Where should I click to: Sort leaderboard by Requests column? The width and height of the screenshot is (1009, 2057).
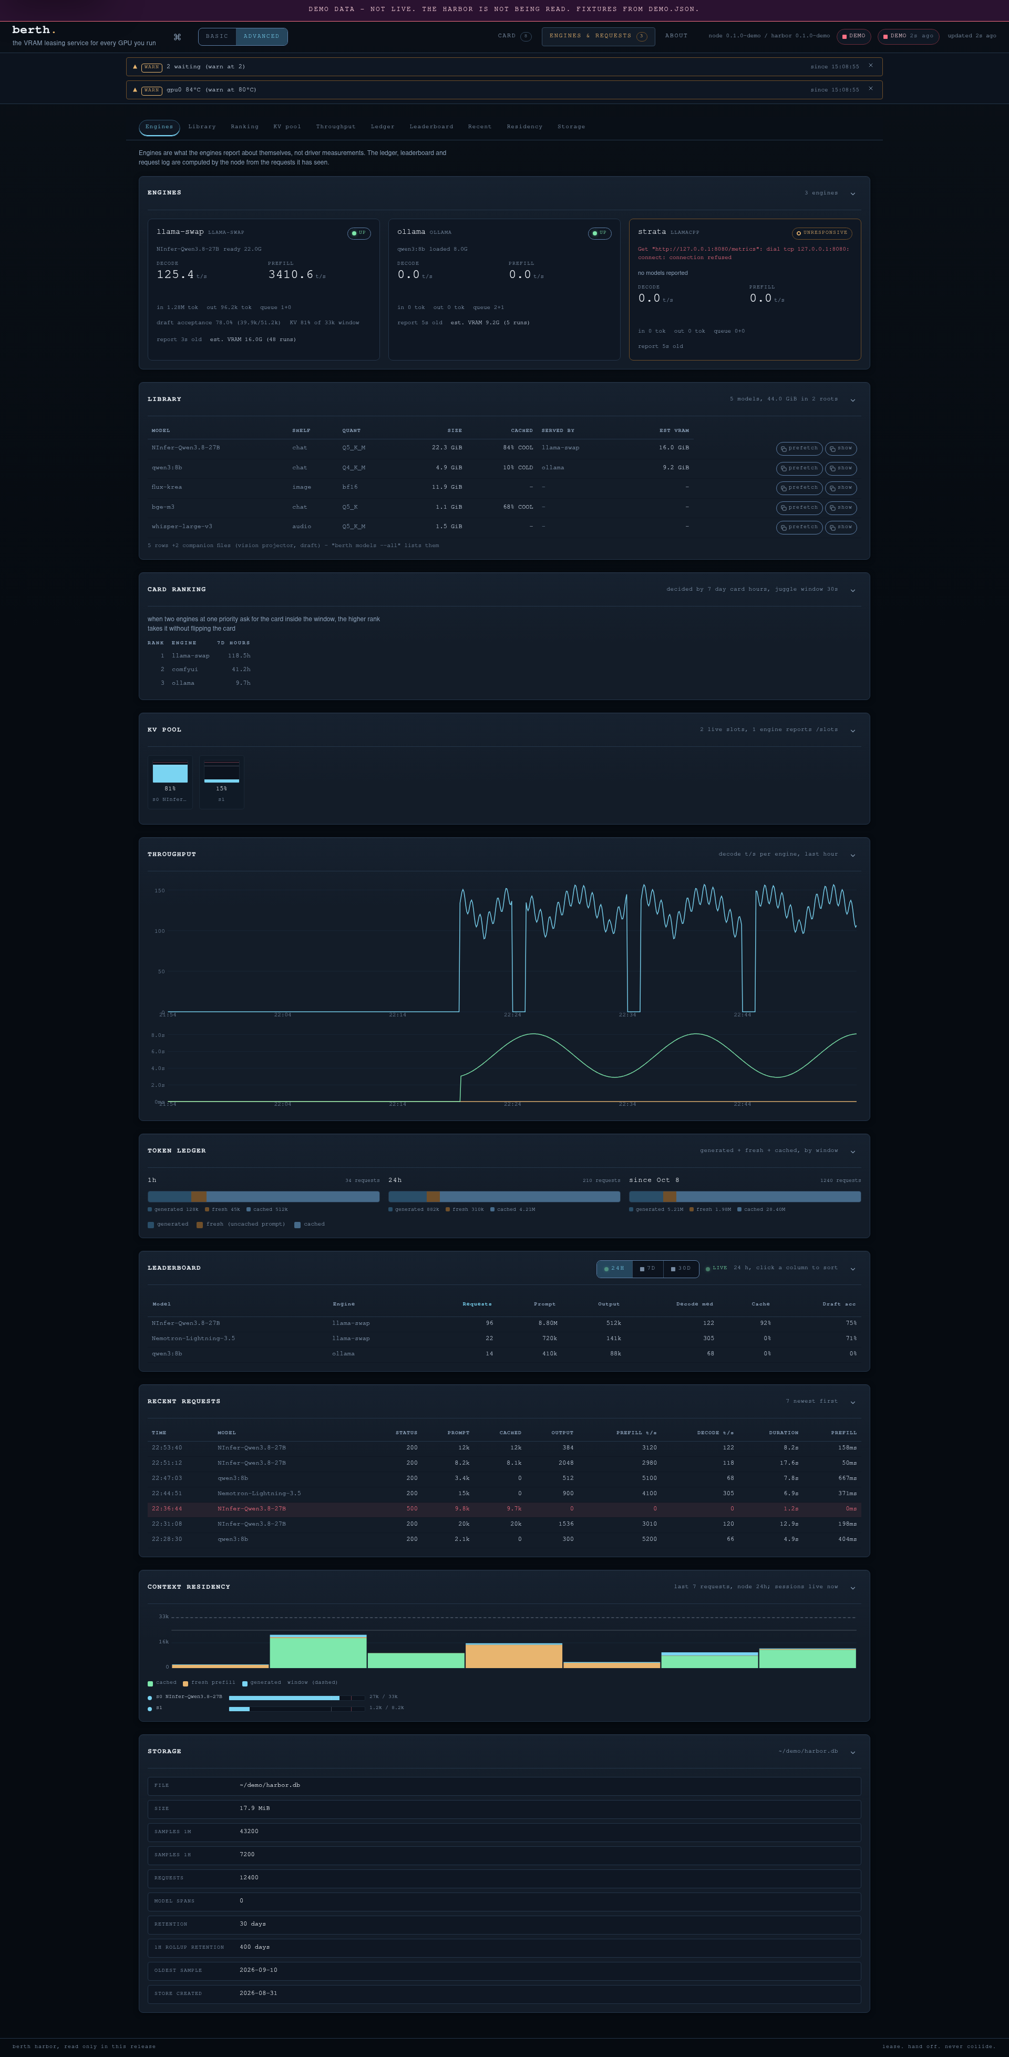[x=477, y=1304]
